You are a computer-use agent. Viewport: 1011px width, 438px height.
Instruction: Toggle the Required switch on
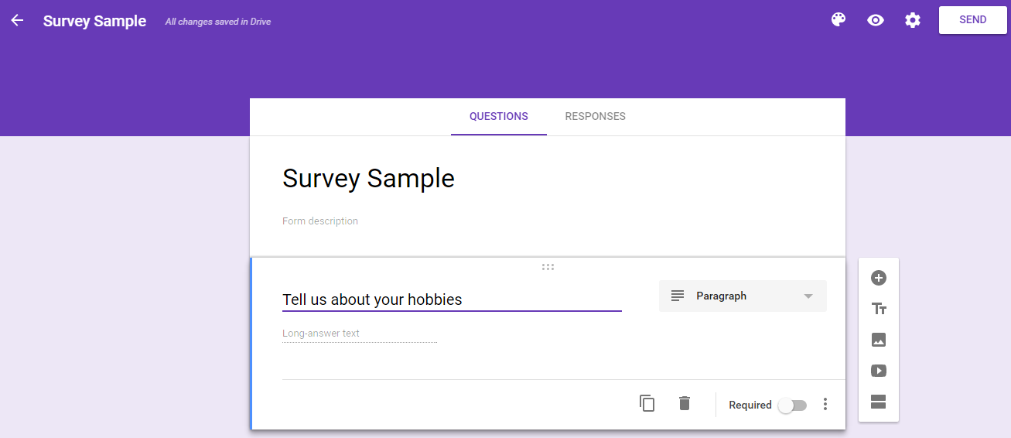[x=792, y=405]
